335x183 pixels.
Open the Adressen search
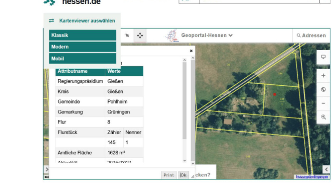tap(311, 35)
